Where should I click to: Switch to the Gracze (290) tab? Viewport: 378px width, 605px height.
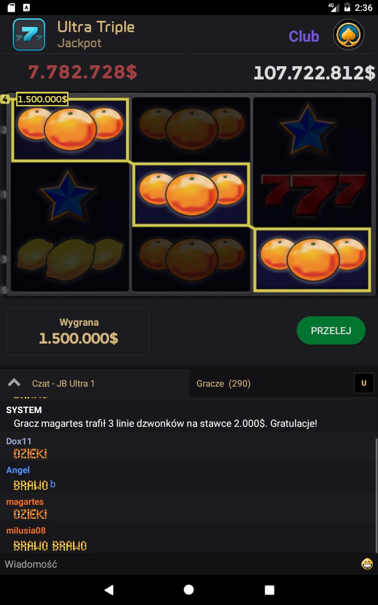(223, 383)
